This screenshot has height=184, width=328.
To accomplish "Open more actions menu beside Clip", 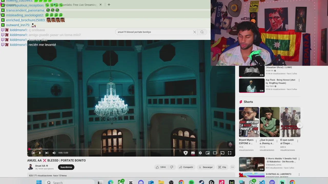I will pyautogui.click(x=232, y=167).
